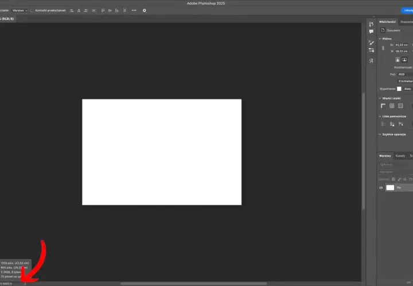413x286 pixels.
Task: Switch to the Właściwości tab
Action: pyautogui.click(x=387, y=22)
